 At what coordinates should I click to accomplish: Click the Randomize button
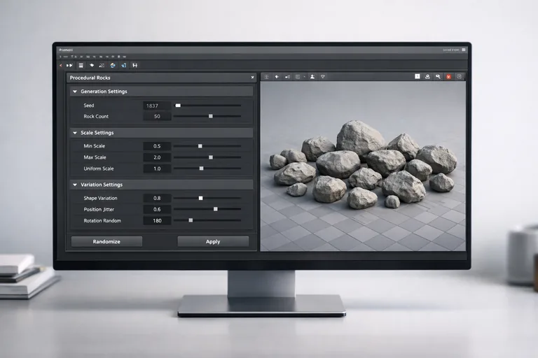point(106,241)
